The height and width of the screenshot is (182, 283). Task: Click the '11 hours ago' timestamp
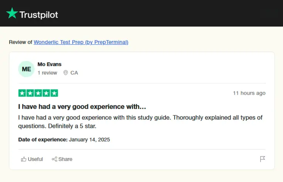pos(249,93)
